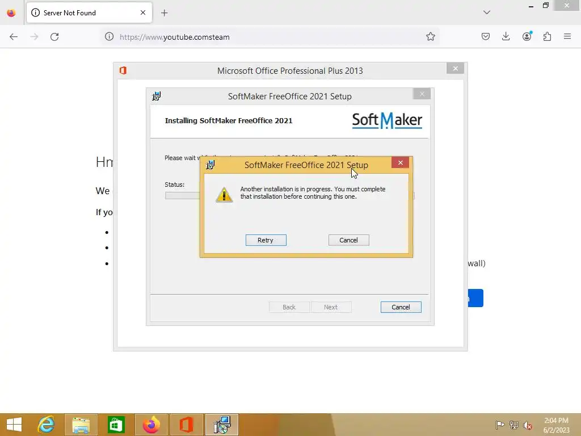Screen dimensions: 581x436
Task: Click the yellow warning triangle icon
Action: [x=224, y=195]
